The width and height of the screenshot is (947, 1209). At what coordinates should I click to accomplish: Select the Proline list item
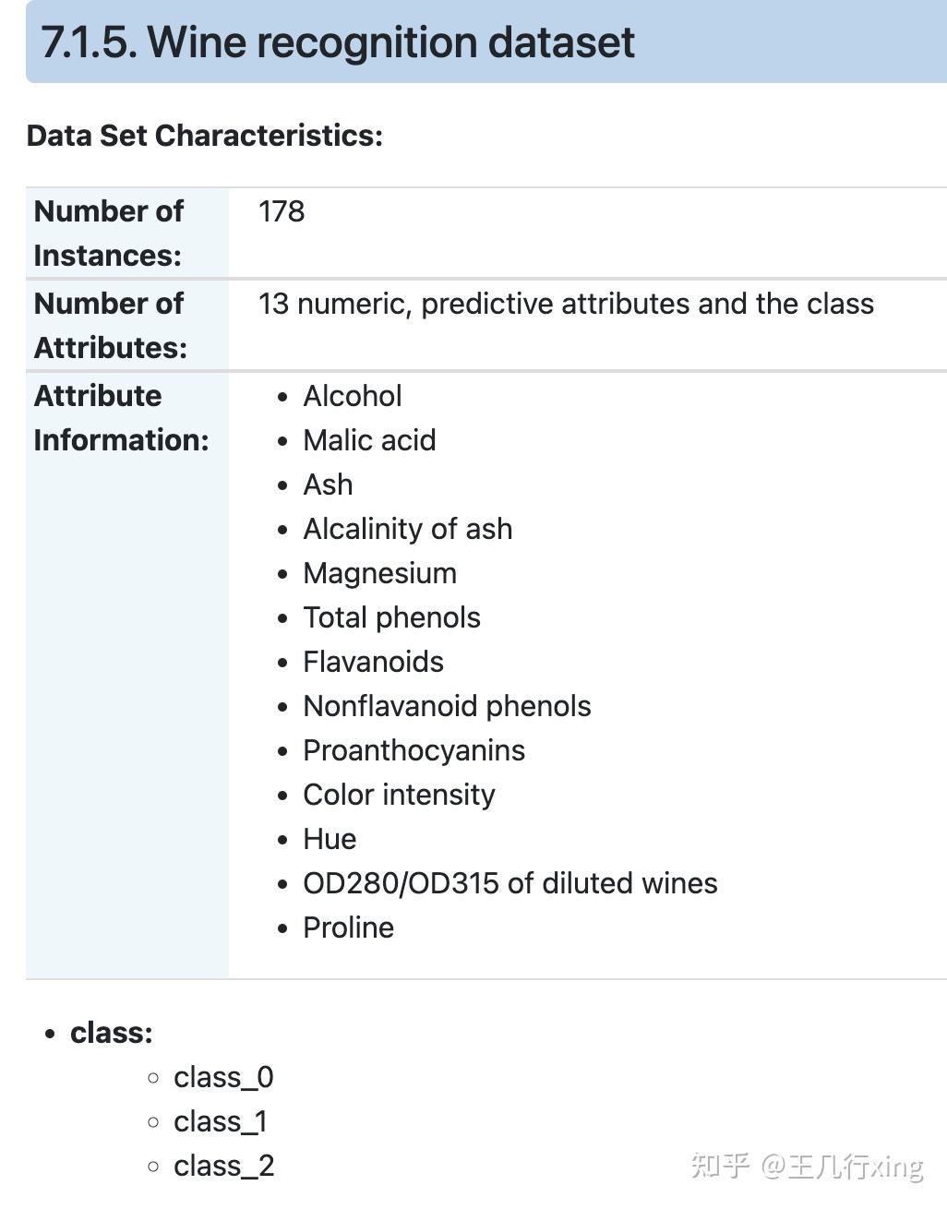pos(348,928)
